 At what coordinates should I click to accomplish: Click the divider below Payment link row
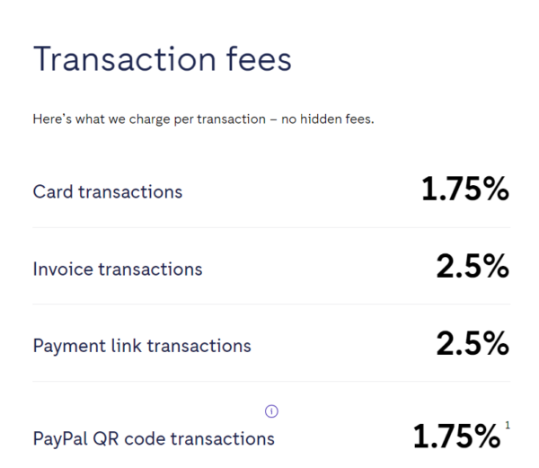[271, 381]
